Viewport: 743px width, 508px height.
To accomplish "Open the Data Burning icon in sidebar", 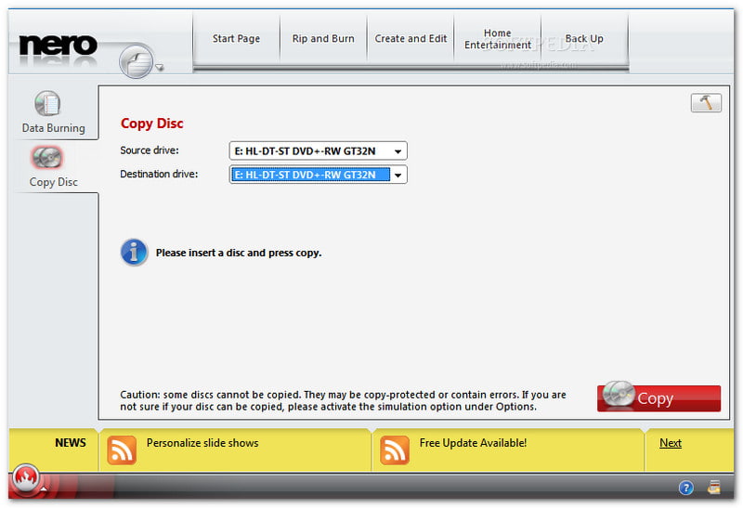I will point(47,104).
